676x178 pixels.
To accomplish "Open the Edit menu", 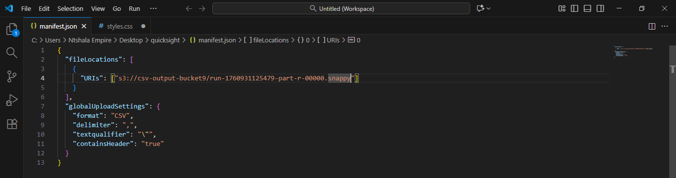I will pyautogui.click(x=44, y=8).
